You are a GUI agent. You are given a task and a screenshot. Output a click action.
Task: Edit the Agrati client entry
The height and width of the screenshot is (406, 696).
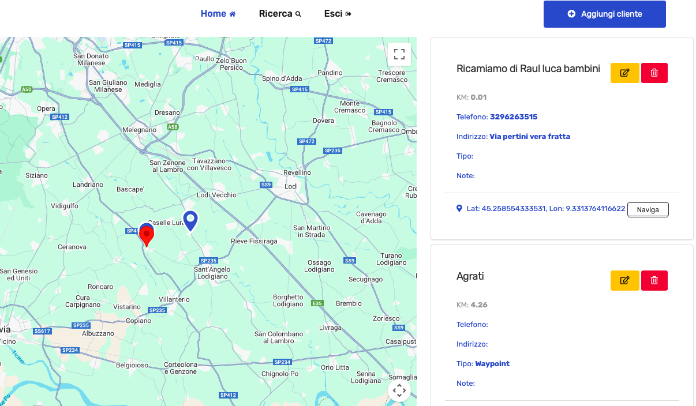coord(624,280)
